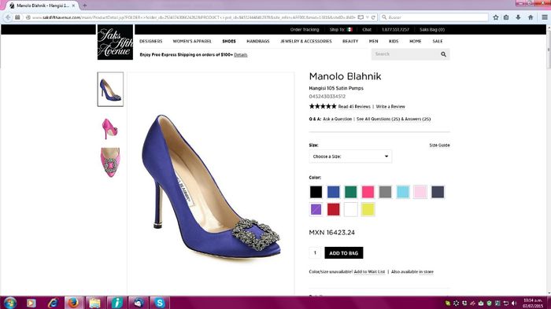Open the DESIGNERS menu
Image resolution: width=551 pixels, height=309 pixels.
pos(151,41)
